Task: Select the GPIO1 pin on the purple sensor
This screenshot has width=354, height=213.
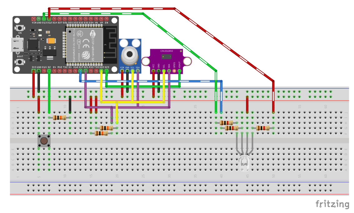Action: pos(174,71)
